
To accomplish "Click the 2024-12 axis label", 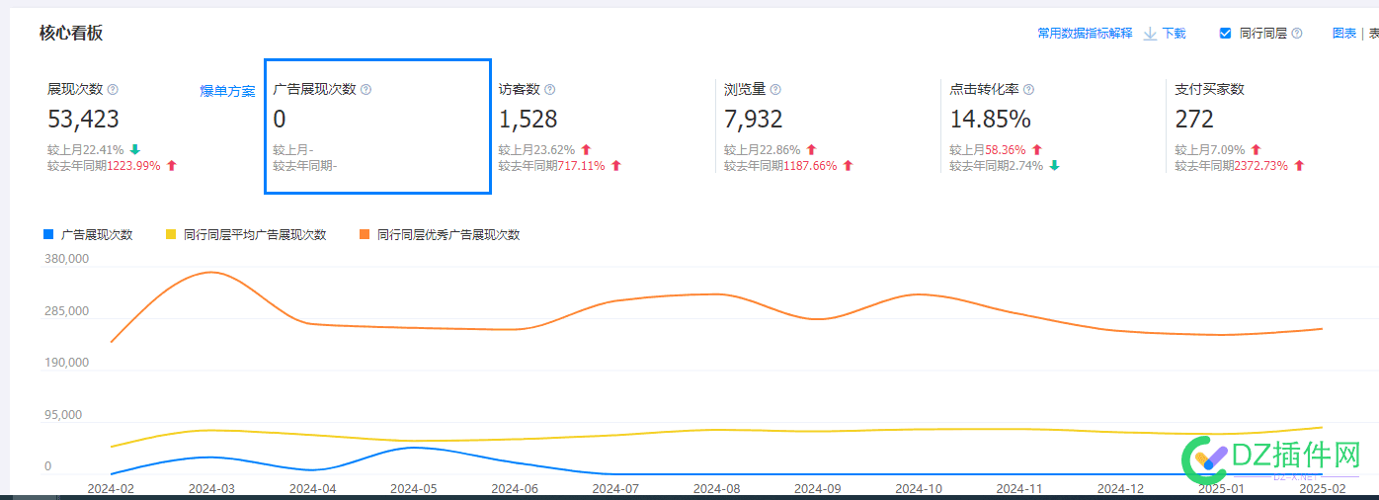I will pos(1118,488).
